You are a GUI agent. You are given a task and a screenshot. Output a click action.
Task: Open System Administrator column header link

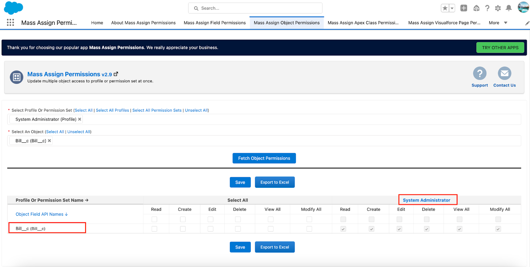coord(427,200)
